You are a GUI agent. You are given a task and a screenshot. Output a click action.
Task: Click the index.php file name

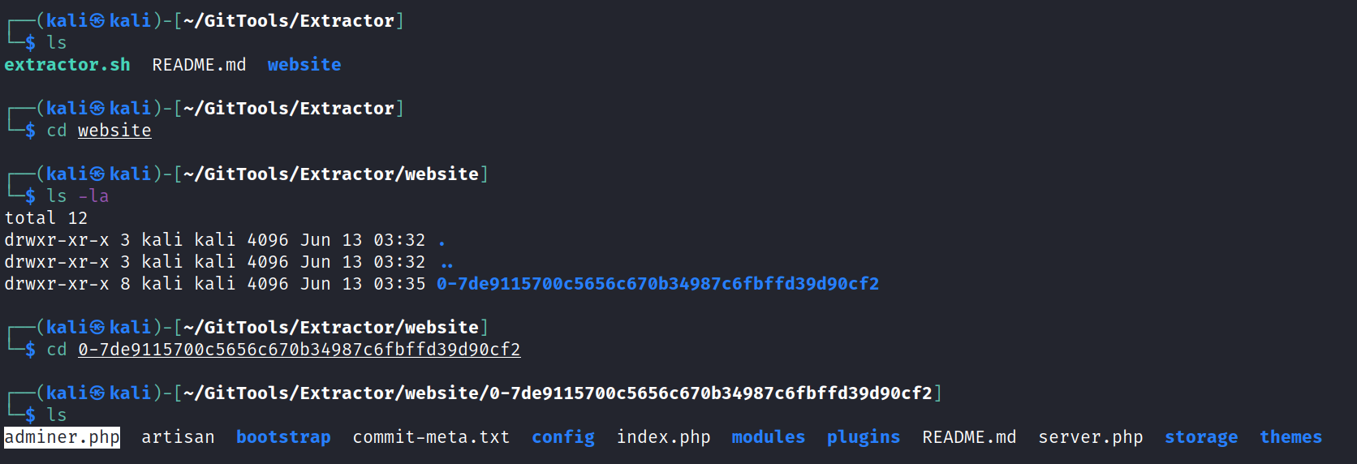point(663,437)
